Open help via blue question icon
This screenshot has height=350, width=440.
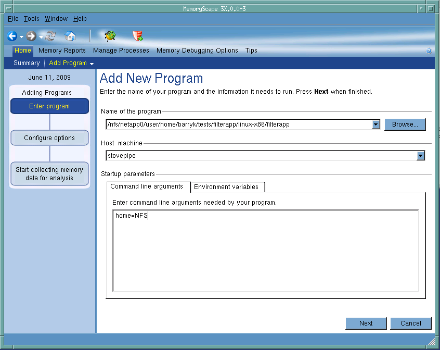tap(429, 51)
